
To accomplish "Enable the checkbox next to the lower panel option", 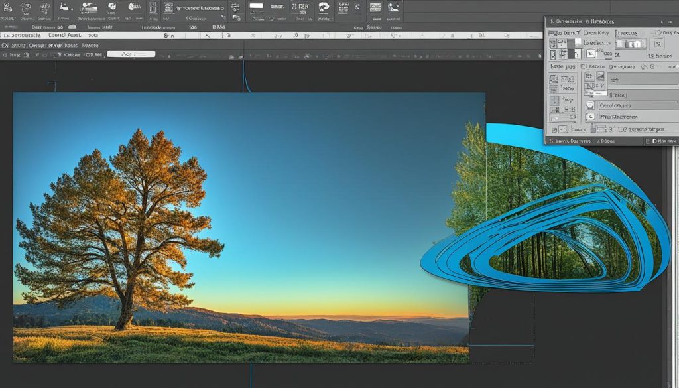I will (591, 115).
